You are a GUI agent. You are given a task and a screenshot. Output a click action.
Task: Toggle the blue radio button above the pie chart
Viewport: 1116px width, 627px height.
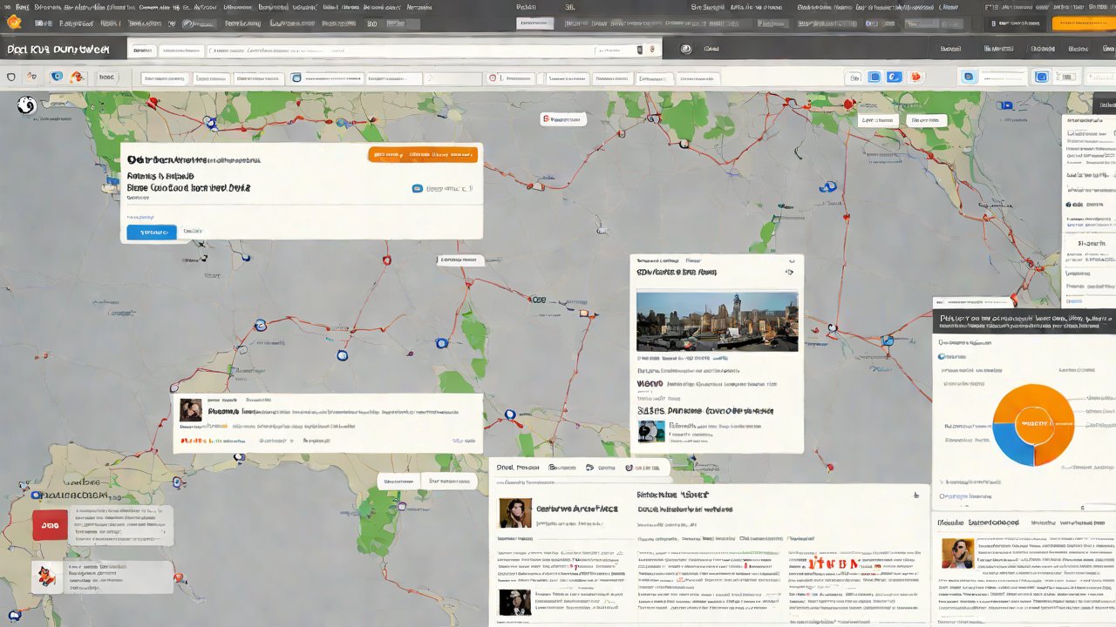[942, 356]
